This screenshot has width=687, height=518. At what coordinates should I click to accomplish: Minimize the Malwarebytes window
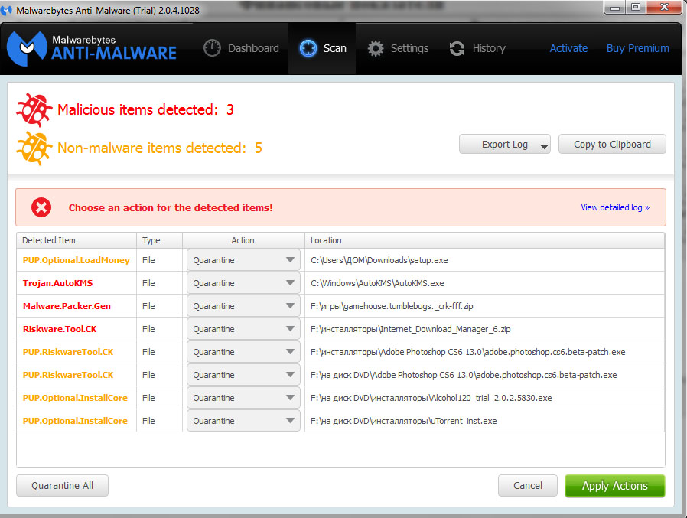[x=615, y=8]
